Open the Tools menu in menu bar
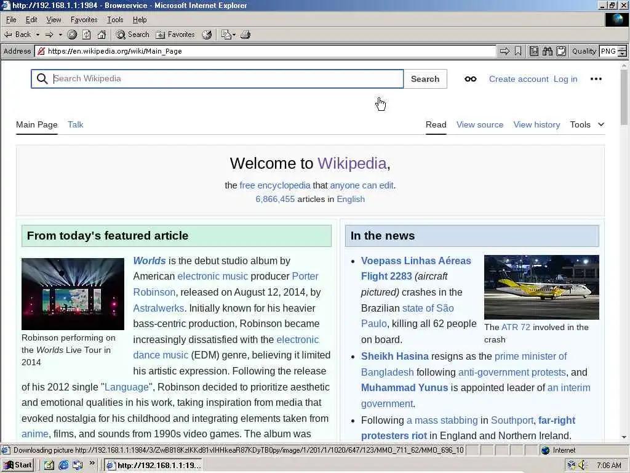 115,20
